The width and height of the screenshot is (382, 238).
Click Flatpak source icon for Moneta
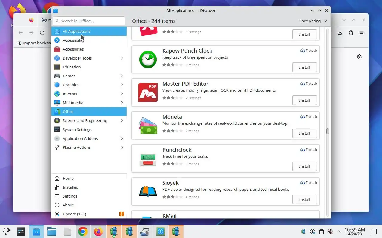[x=303, y=117]
